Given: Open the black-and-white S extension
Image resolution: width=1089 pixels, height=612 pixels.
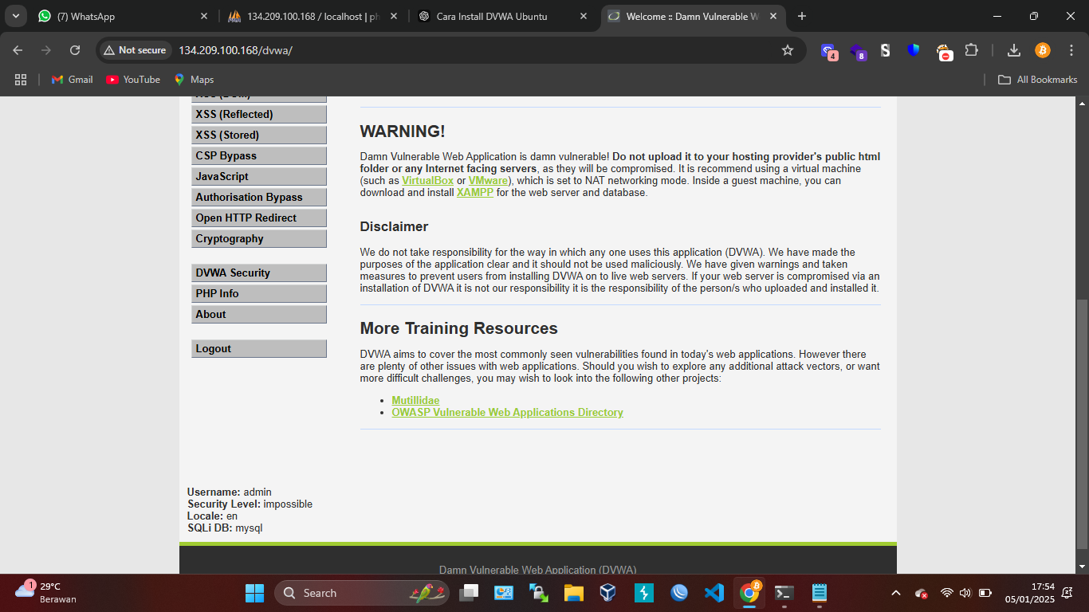Looking at the screenshot, I should (x=885, y=50).
